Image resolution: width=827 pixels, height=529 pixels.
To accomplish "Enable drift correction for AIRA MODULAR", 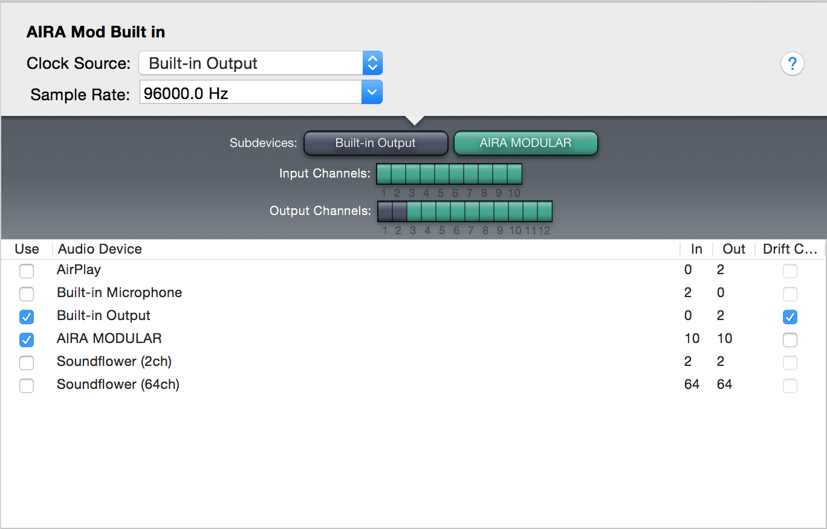I will pyautogui.click(x=790, y=340).
